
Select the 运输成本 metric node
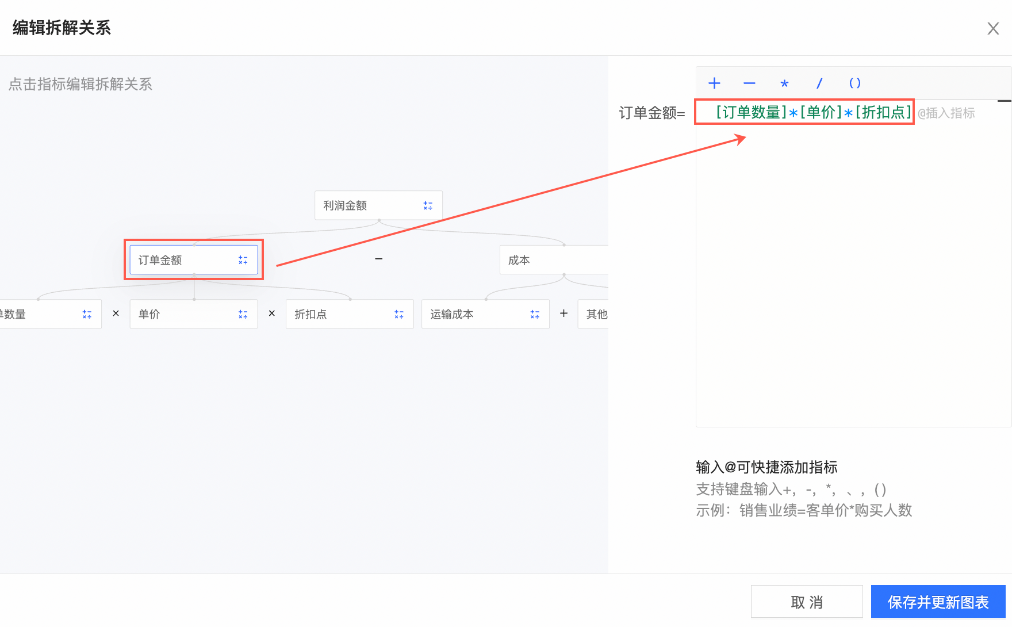(x=469, y=314)
